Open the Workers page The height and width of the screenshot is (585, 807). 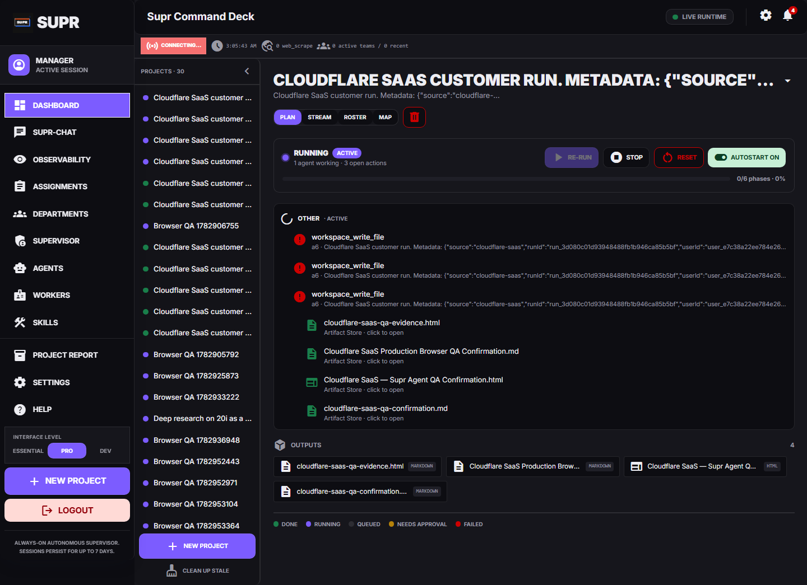pyautogui.click(x=67, y=295)
